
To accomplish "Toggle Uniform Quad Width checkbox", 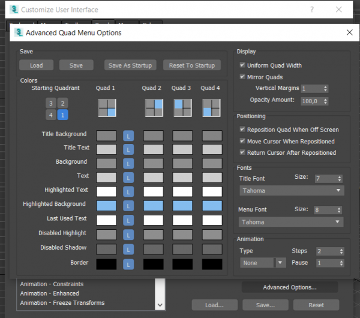I will pos(242,65).
